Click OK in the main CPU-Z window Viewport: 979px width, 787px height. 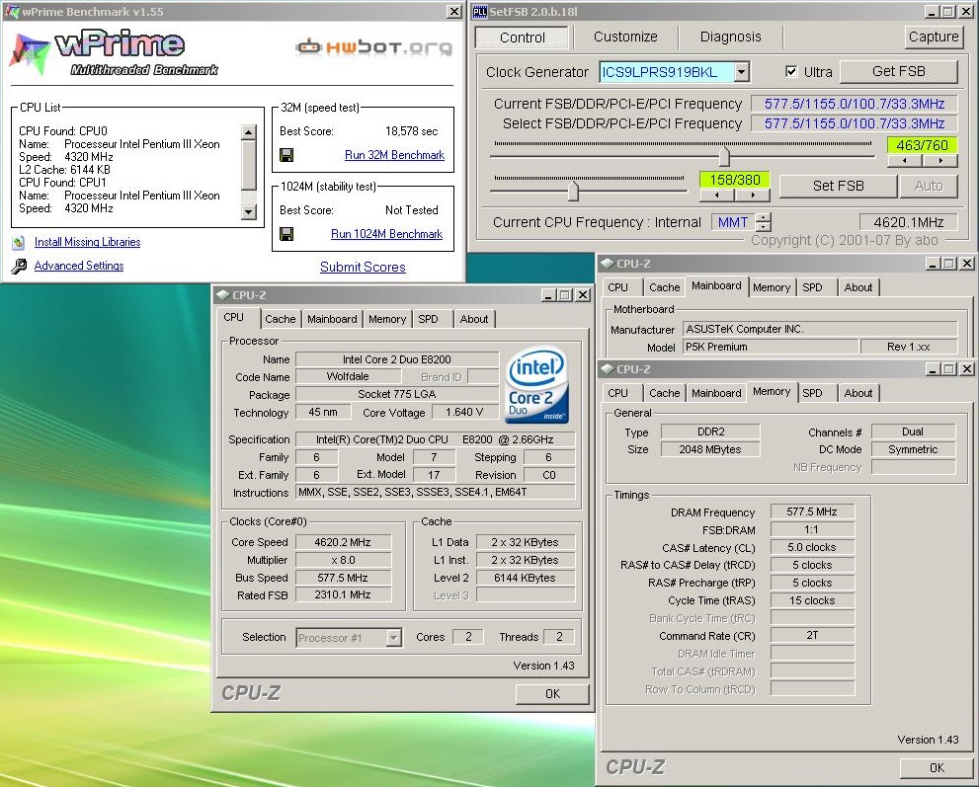click(552, 694)
